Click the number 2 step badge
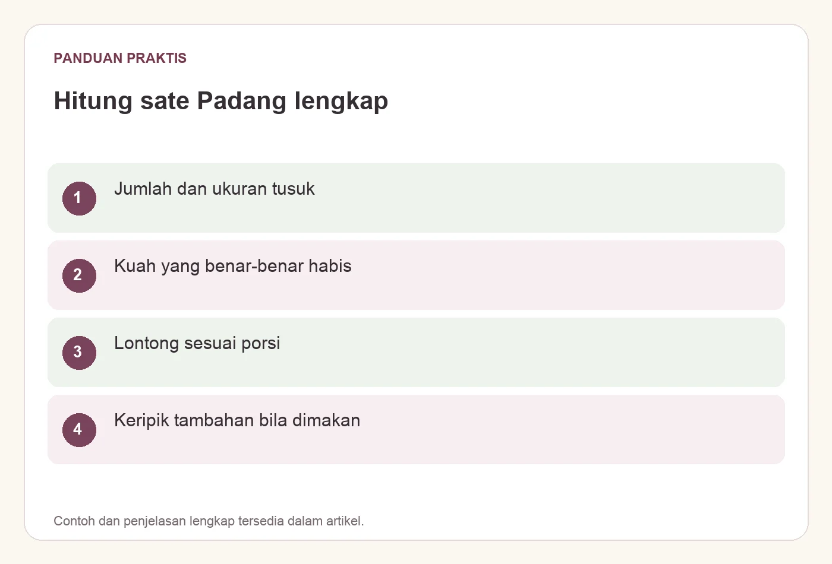 pyautogui.click(x=79, y=275)
